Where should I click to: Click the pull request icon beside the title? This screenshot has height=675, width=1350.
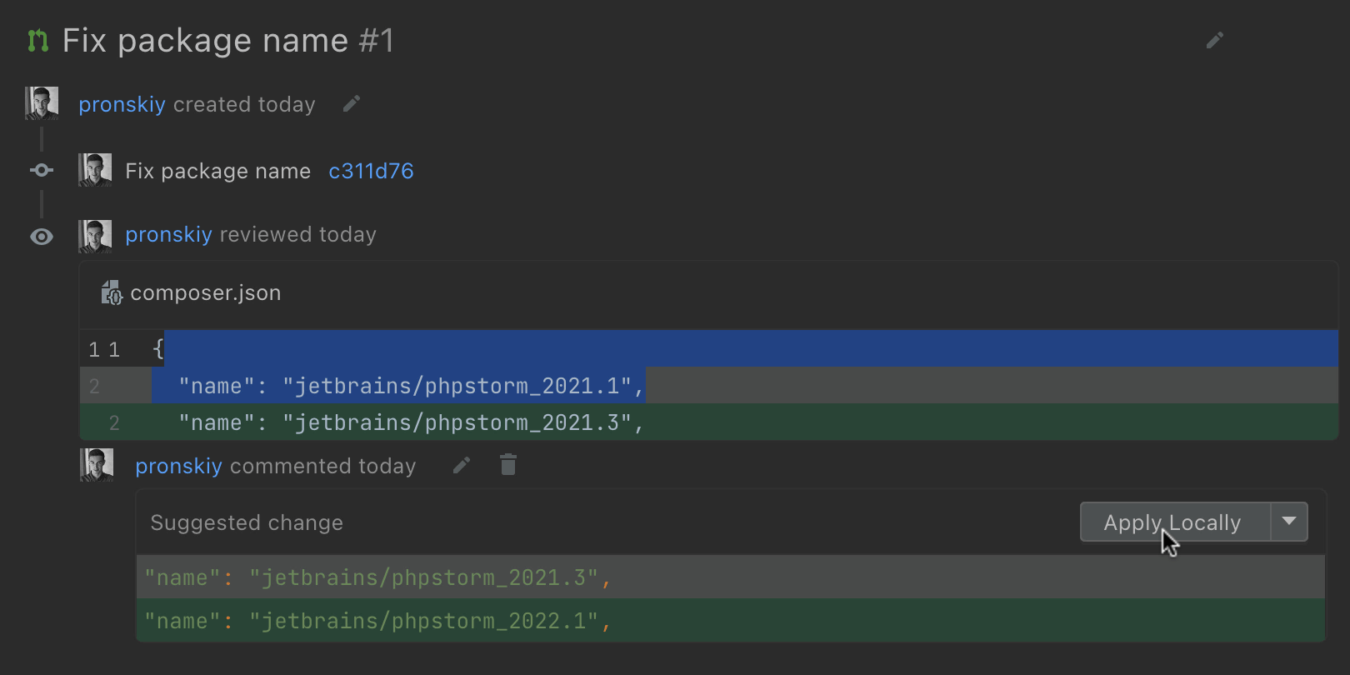[37, 41]
